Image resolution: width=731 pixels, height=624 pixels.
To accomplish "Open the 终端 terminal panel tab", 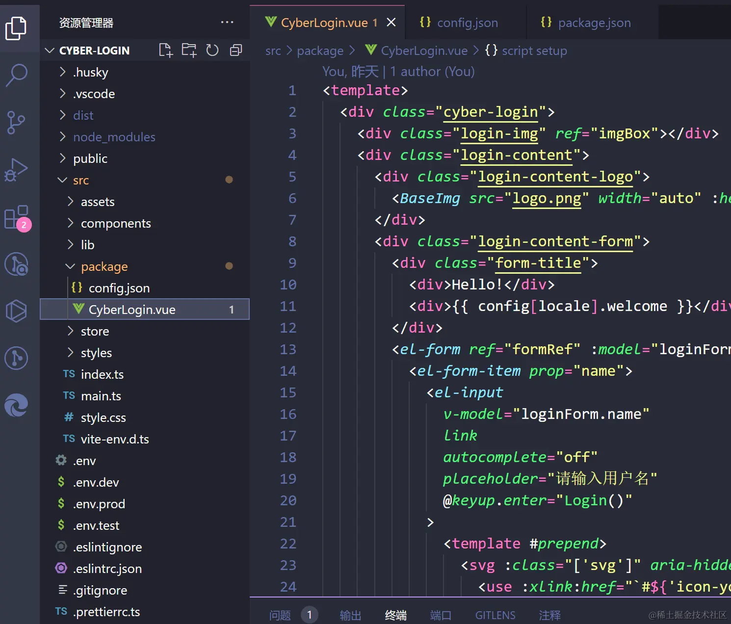I will tap(396, 615).
